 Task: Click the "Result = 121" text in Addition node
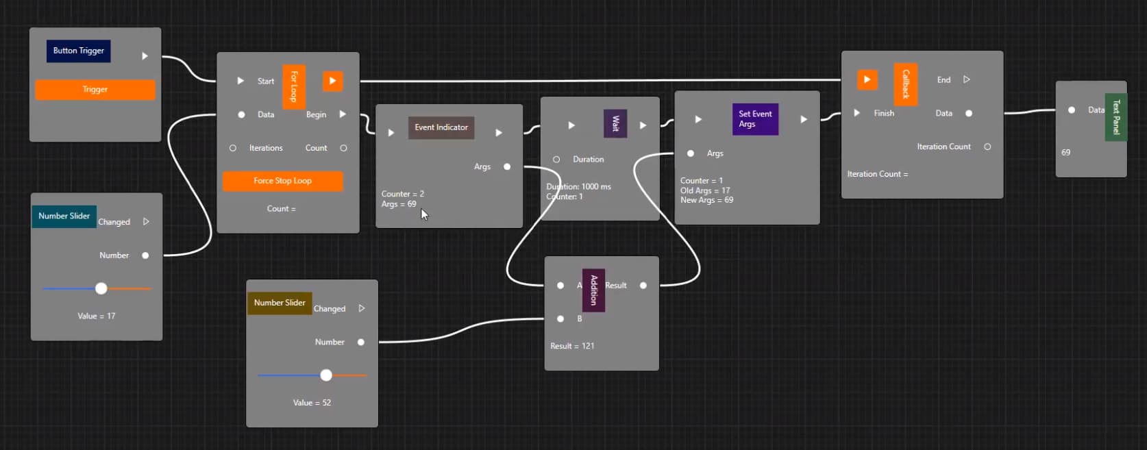coord(572,347)
